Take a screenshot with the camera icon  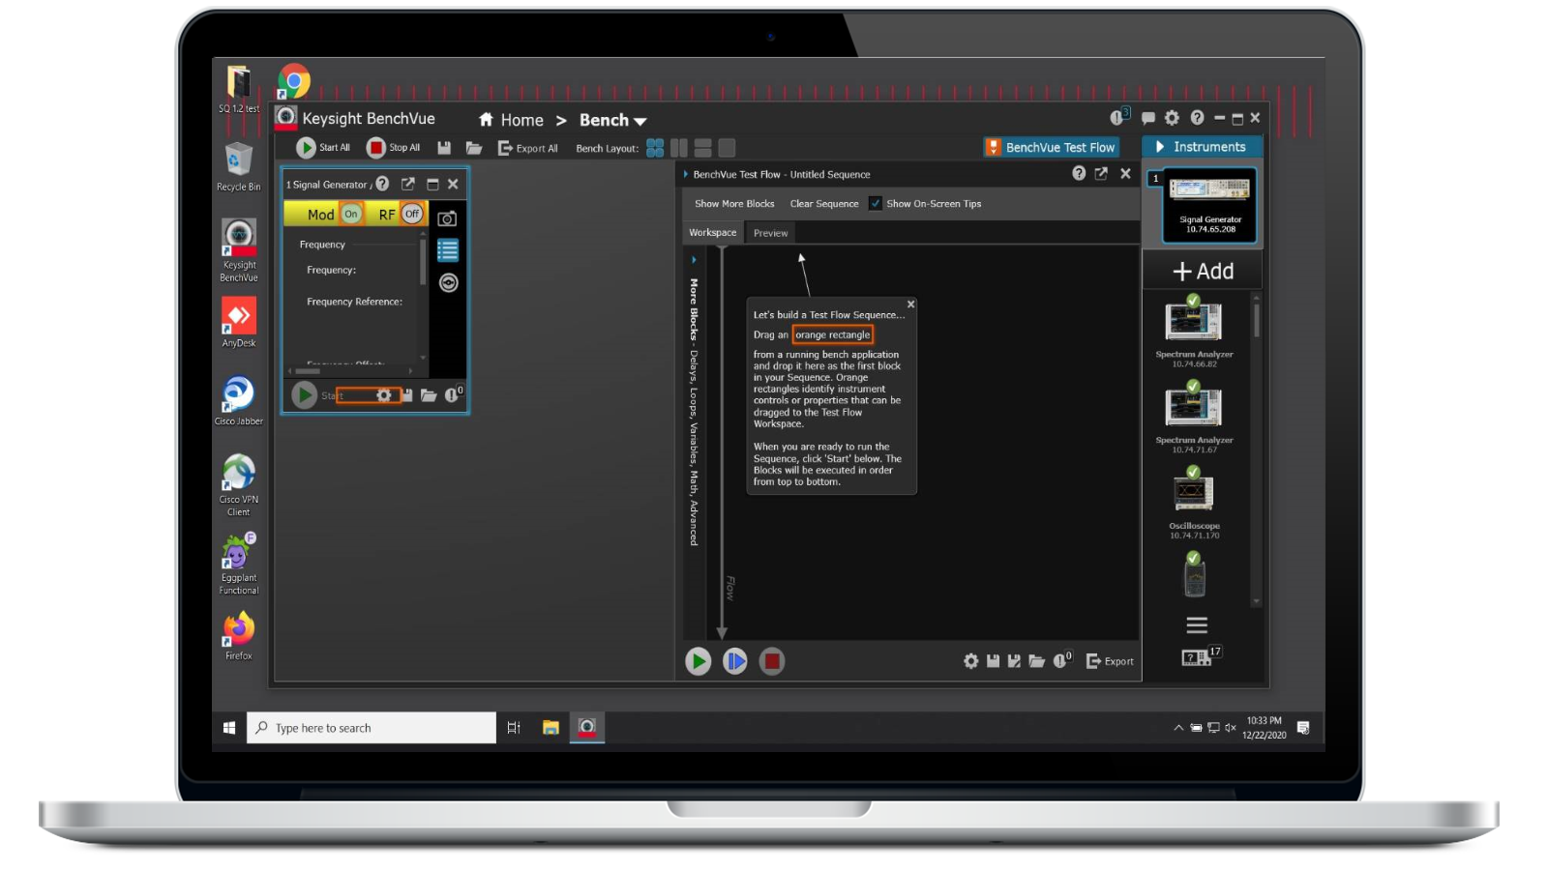(x=447, y=218)
